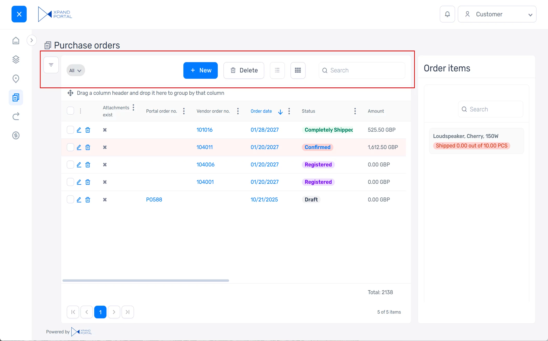Expand the sidebar with chevron arrow

pos(32,40)
